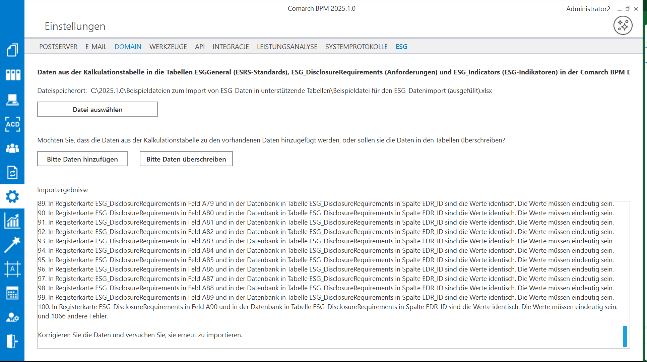Open the users group icon in the sidebar
This screenshot has width=647, height=362.
12,148
